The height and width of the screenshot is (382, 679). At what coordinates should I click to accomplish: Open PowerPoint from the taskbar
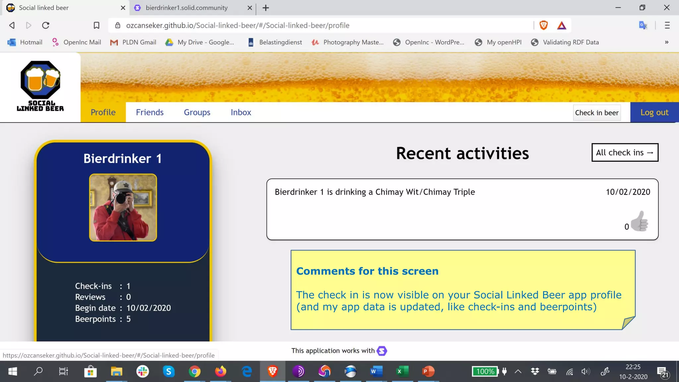428,371
